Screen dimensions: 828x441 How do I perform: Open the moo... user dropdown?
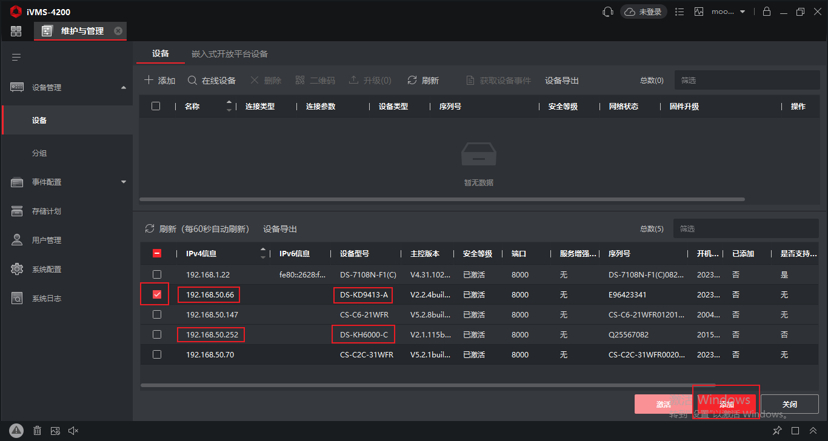[728, 12]
